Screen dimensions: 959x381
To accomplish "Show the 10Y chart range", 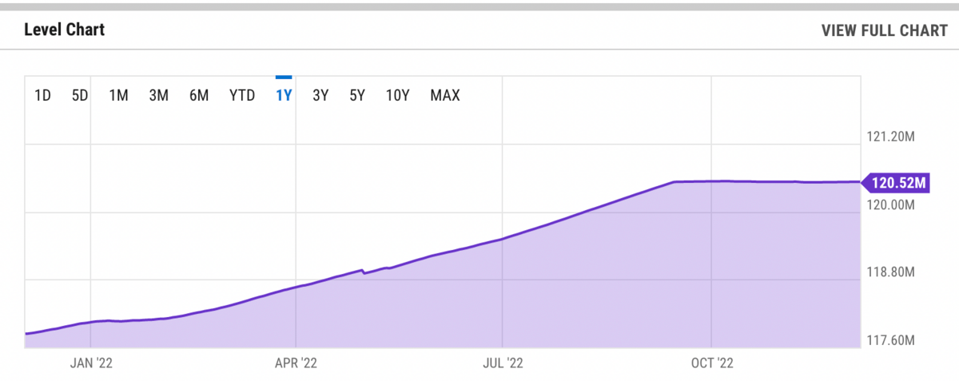I will tap(398, 96).
